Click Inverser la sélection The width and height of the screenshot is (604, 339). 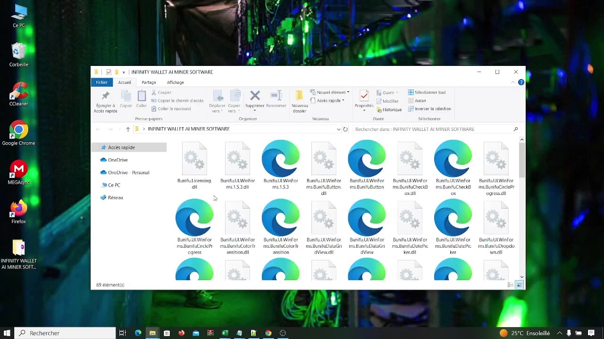pos(429,109)
